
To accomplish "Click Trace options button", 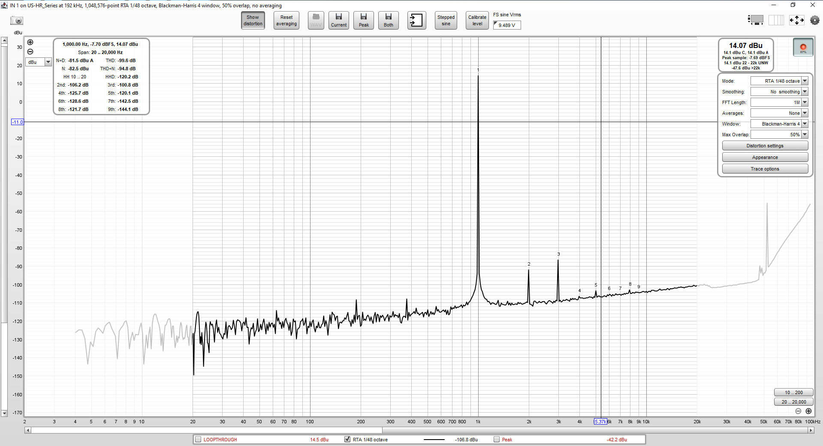I will pyautogui.click(x=765, y=169).
